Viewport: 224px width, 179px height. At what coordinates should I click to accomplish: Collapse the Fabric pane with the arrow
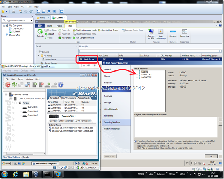coord(77,46)
